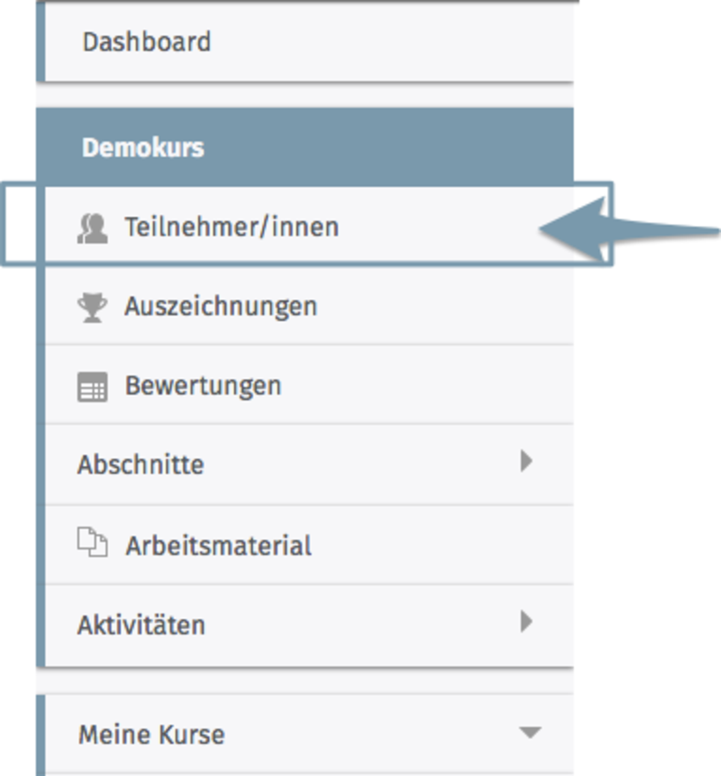Go to the Dashboard menu item

[x=147, y=42]
